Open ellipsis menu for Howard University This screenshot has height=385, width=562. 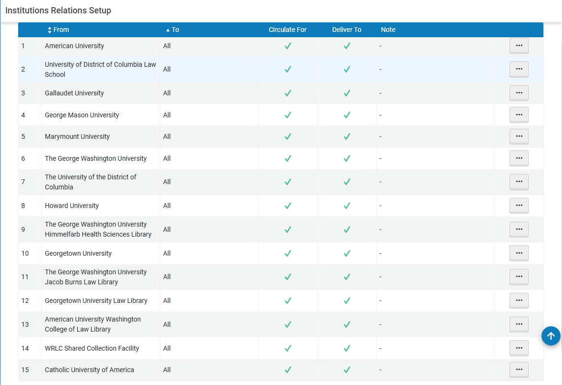pyautogui.click(x=519, y=206)
